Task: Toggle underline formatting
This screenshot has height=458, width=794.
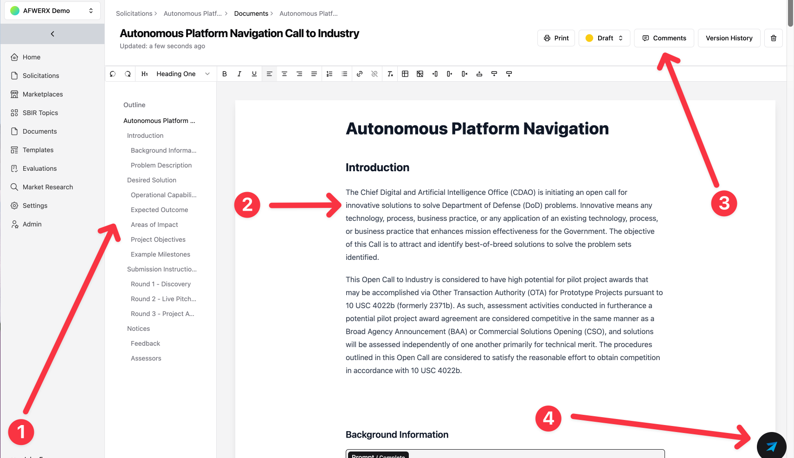Action: [254, 74]
